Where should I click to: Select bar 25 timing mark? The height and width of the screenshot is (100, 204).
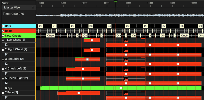(x=127, y=26)
